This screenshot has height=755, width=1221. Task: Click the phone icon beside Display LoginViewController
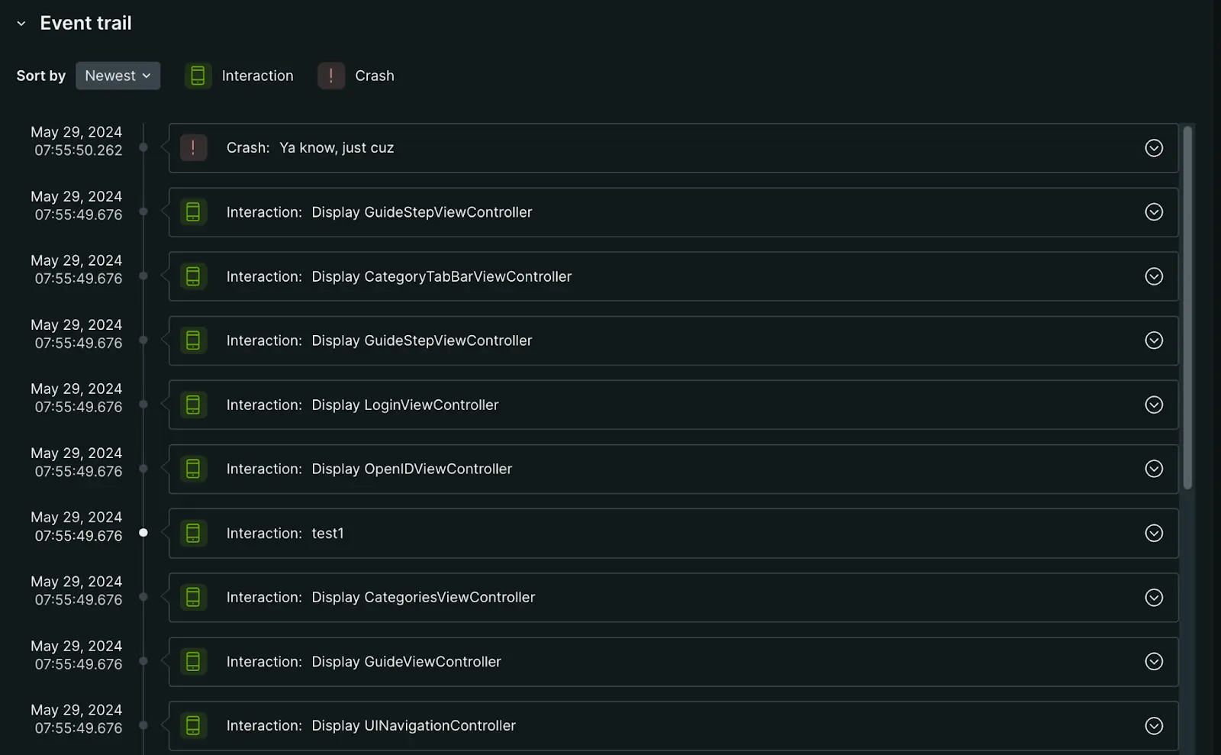point(193,405)
